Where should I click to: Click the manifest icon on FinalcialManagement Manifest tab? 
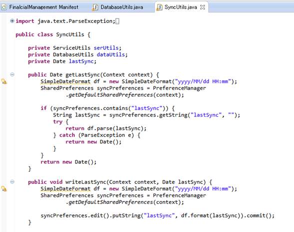(3, 7)
